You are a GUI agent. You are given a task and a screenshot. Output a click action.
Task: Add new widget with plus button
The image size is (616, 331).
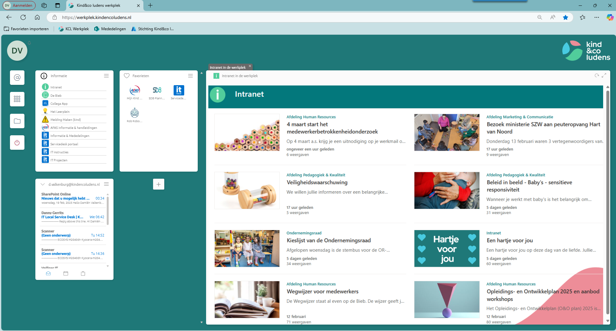(x=159, y=184)
